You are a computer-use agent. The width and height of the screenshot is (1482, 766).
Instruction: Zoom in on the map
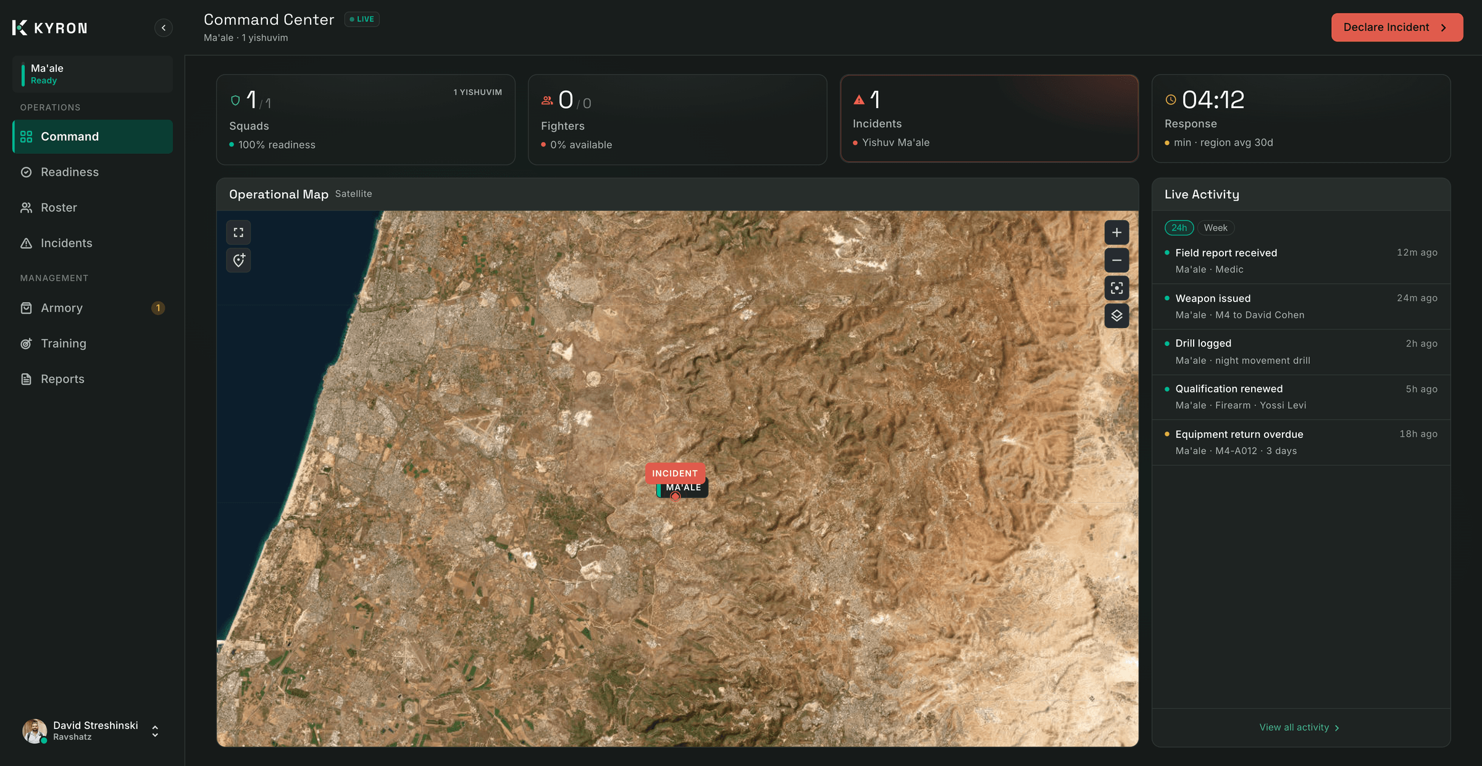tap(1116, 233)
